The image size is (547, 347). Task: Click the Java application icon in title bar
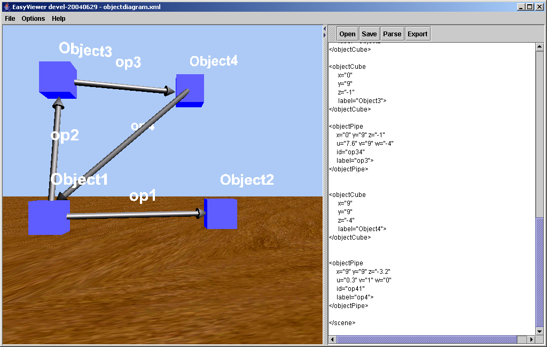(6, 6)
